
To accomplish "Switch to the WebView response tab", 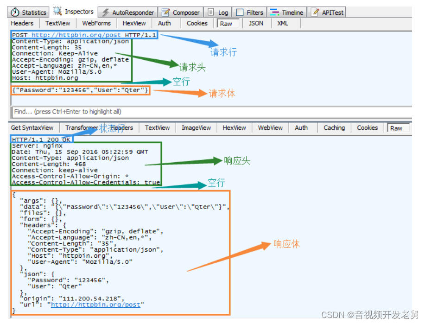I will click(x=270, y=128).
